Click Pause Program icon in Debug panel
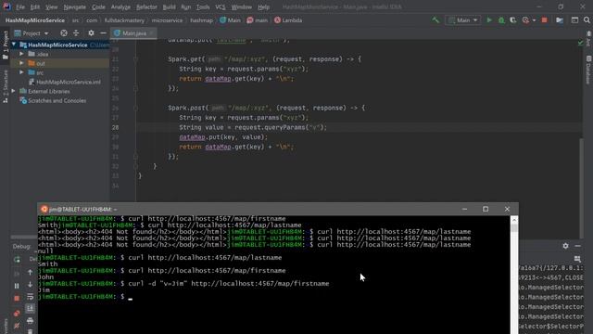Image resolution: width=593 pixels, height=334 pixels. 17,286
